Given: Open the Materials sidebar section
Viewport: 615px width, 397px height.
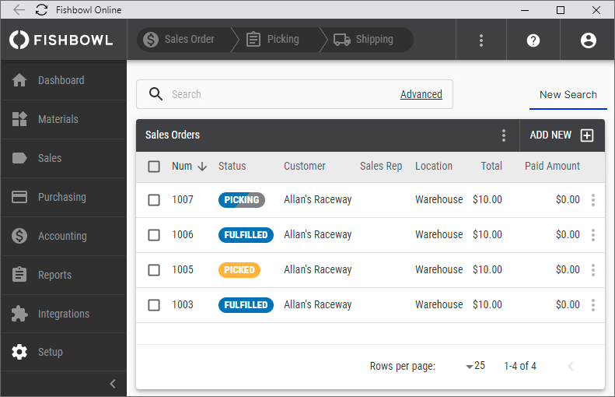Looking at the screenshot, I should (64, 119).
